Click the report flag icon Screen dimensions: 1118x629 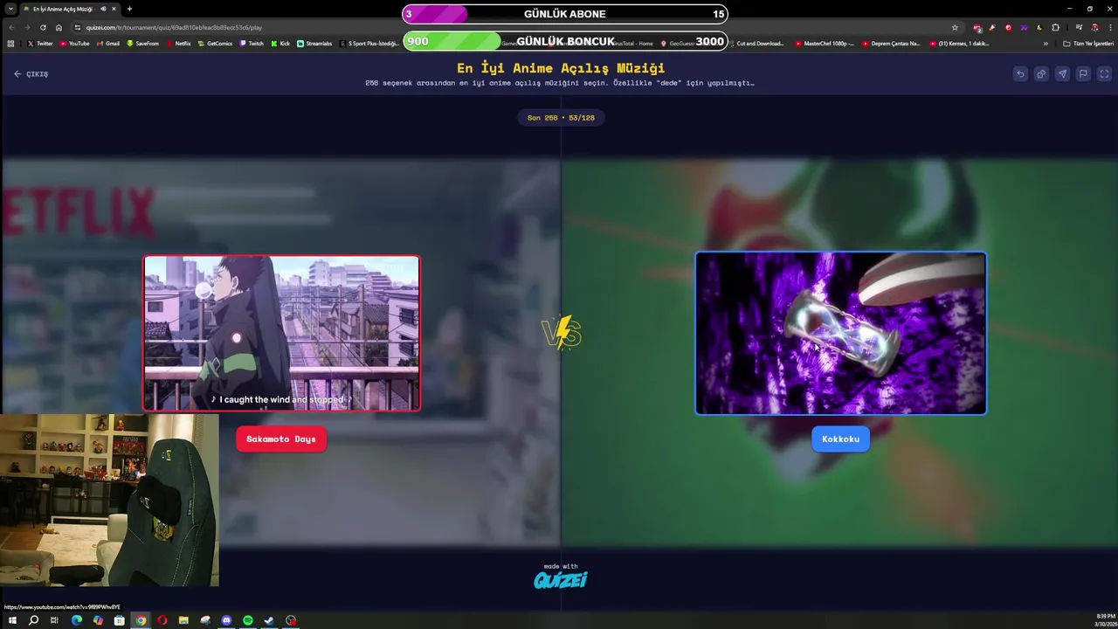point(1083,74)
